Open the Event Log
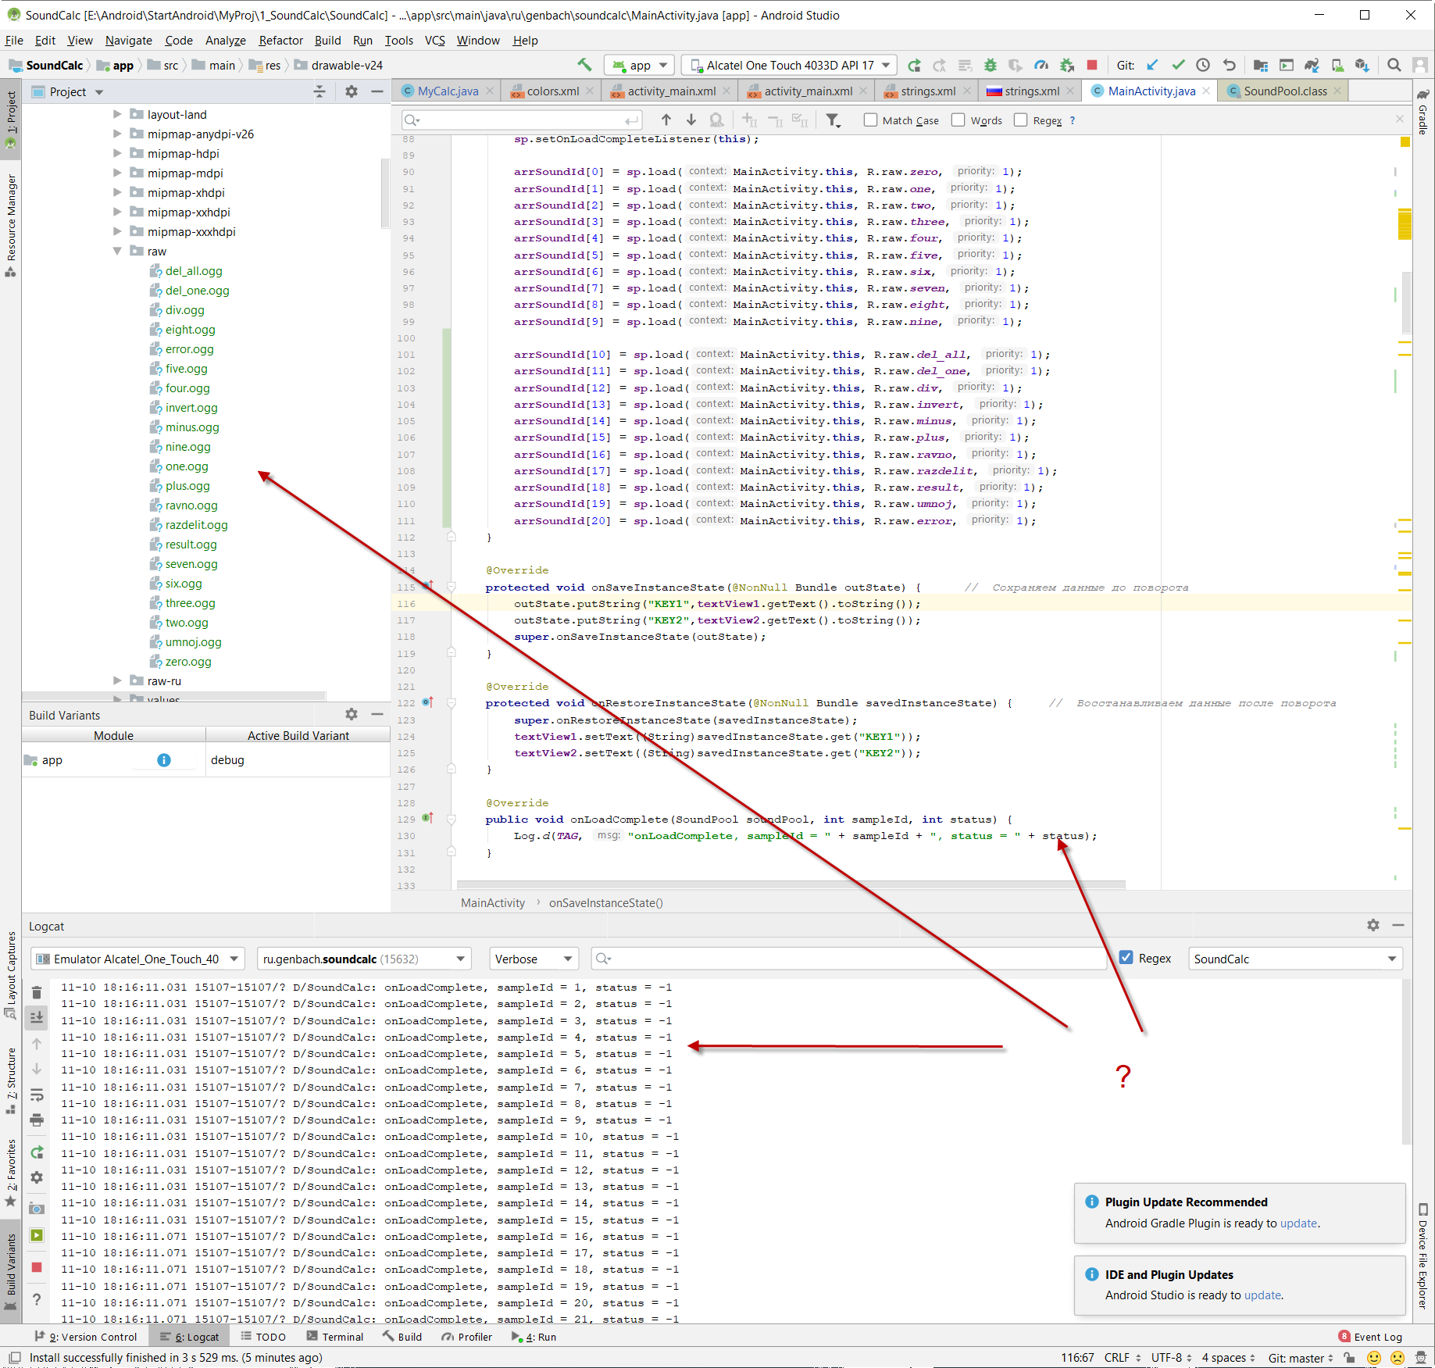The width and height of the screenshot is (1435, 1368). (1371, 1337)
